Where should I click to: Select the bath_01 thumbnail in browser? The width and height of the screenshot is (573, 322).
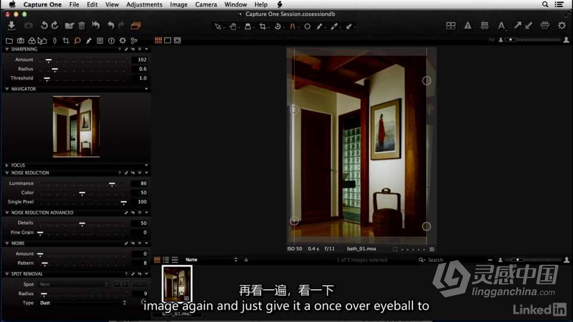pyautogui.click(x=177, y=284)
